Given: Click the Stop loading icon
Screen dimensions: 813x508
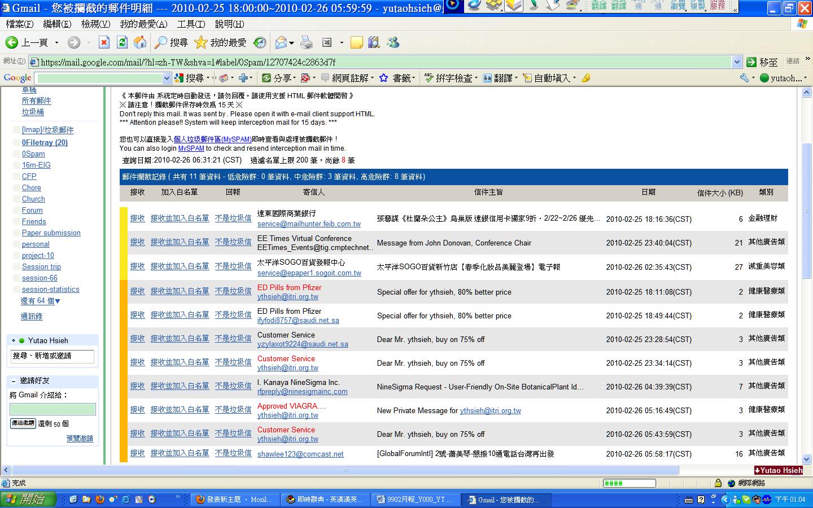Looking at the screenshot, I should (x=104, y=42).
